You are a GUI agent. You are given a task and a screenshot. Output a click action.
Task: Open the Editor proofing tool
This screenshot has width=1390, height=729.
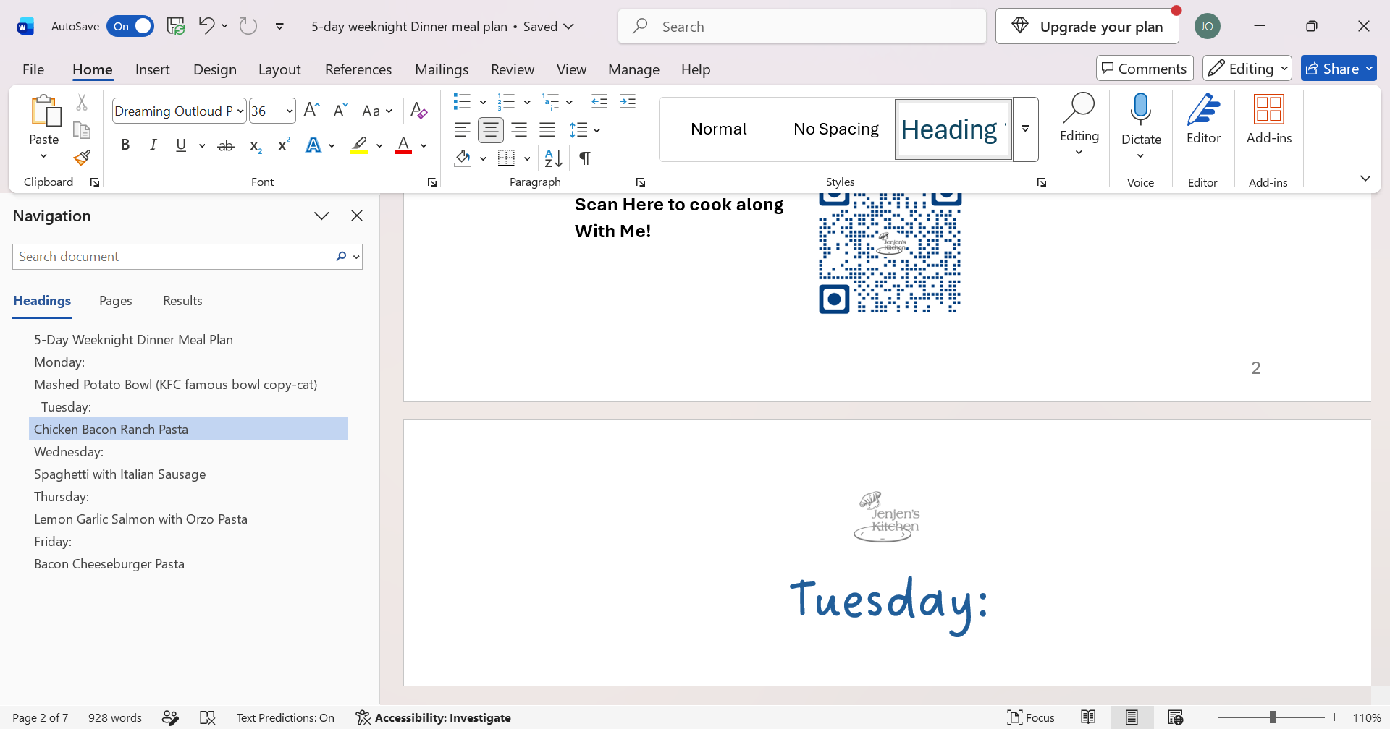pos(1203,119)
